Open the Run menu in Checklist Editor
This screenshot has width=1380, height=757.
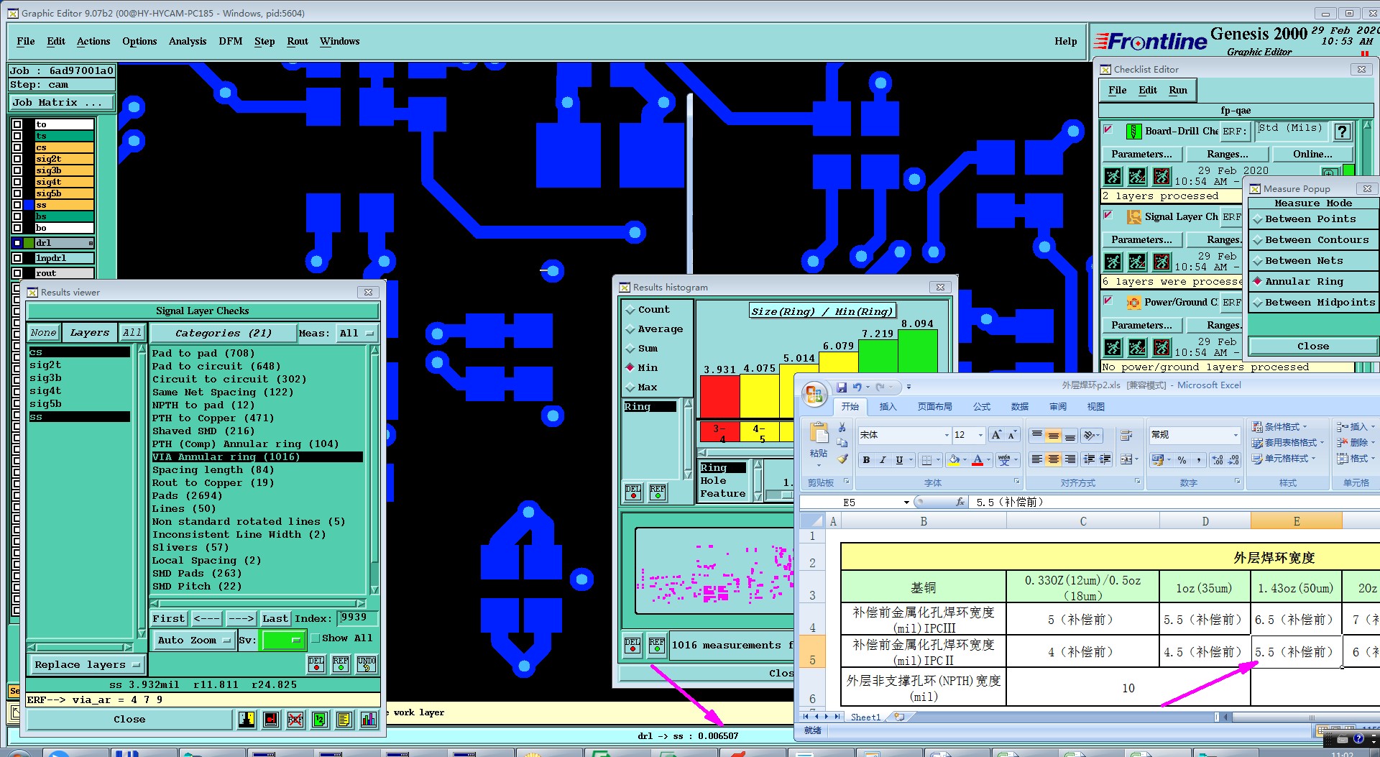tap(1178, 91)
